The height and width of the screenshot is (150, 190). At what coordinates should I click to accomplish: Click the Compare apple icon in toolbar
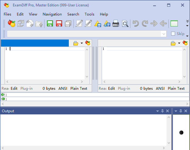coord(12,23)
